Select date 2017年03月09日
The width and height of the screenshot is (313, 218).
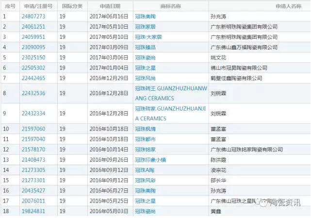[109, 47]
